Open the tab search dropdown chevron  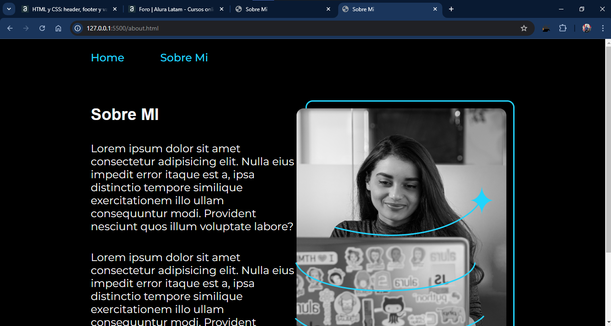[9, 9]
